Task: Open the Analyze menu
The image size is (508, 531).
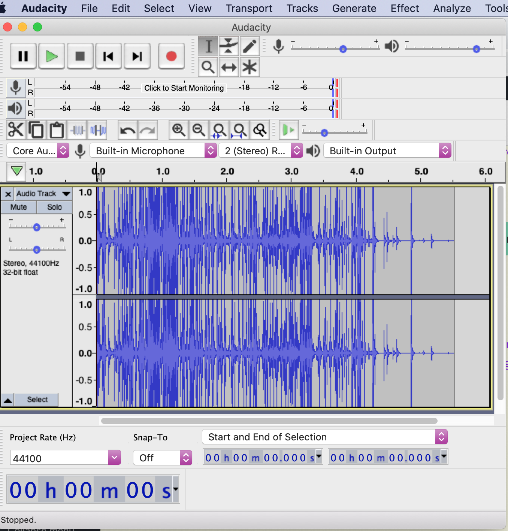Action: click(452, 8)
